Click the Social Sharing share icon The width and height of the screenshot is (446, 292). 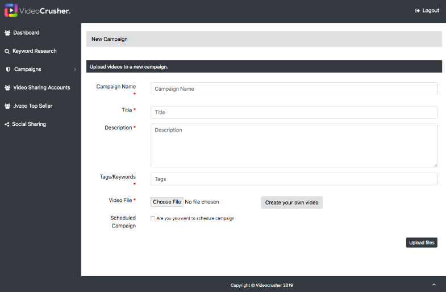[x=7, y=124]
